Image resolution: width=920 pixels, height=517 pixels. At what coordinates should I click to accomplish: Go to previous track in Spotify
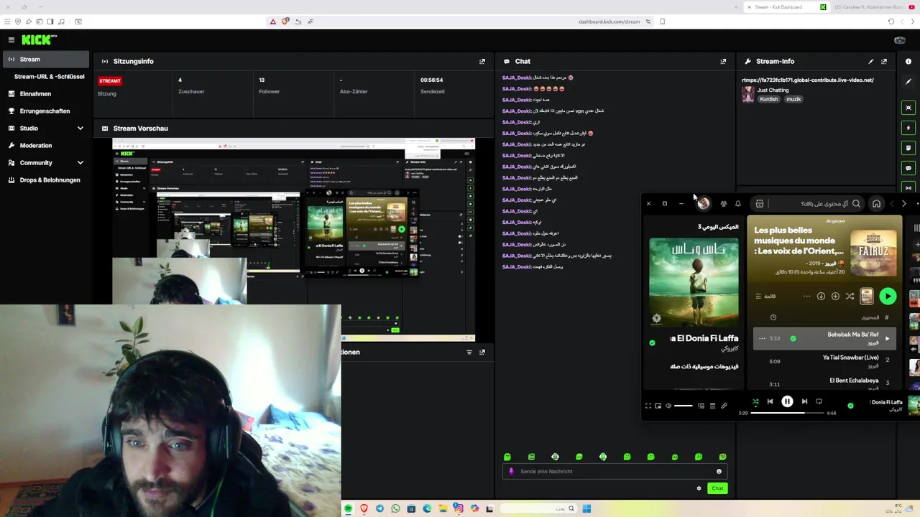pyautogui.click(x=770, y=402)
